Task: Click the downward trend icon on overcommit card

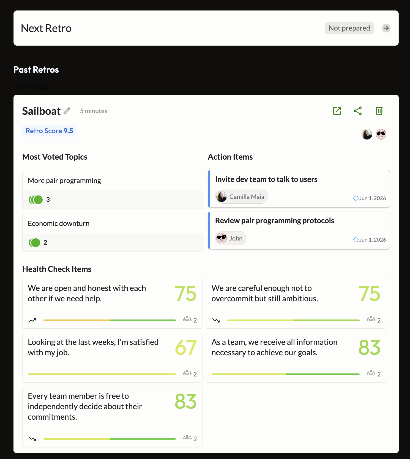Action: click(216, 320)
